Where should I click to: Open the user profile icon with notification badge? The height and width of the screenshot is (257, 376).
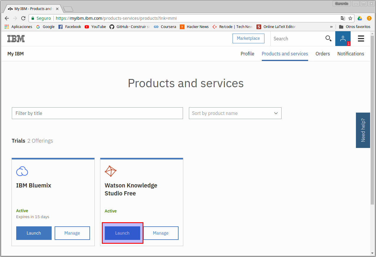[343, 39]
